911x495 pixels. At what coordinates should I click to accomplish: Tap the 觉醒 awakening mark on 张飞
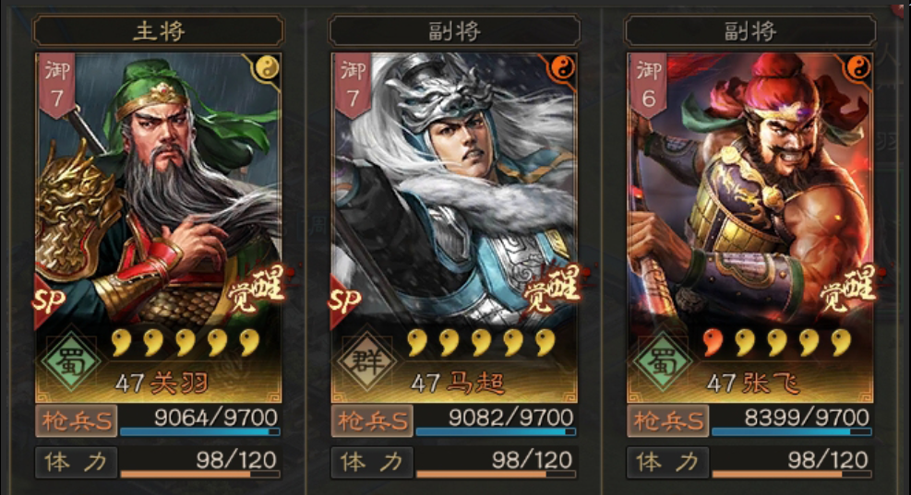[847, 290]
